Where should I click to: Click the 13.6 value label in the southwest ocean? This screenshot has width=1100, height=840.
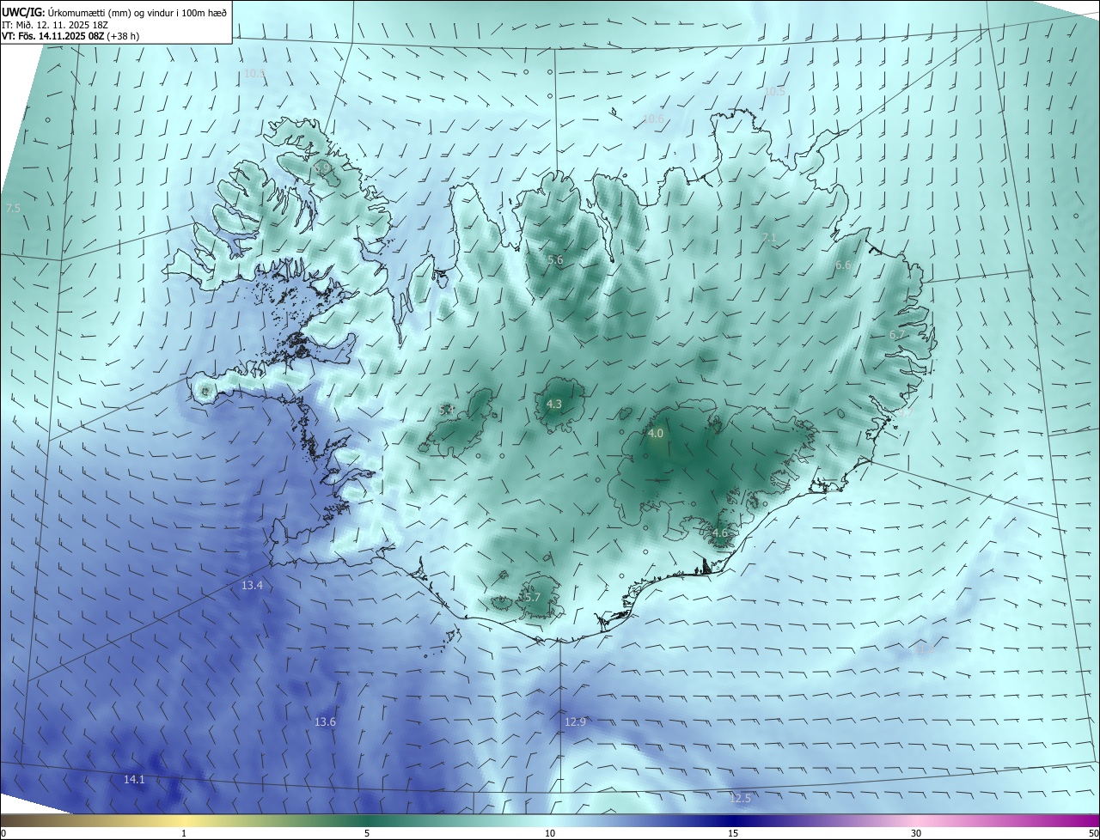[325, 722]
